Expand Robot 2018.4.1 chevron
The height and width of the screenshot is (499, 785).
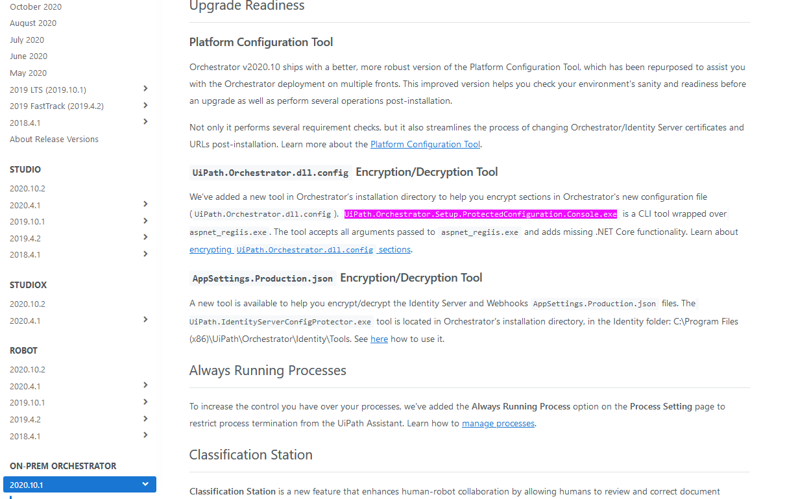145,435
